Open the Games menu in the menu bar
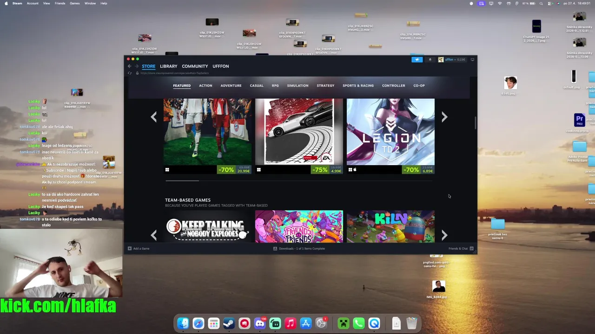 (75, 3)
